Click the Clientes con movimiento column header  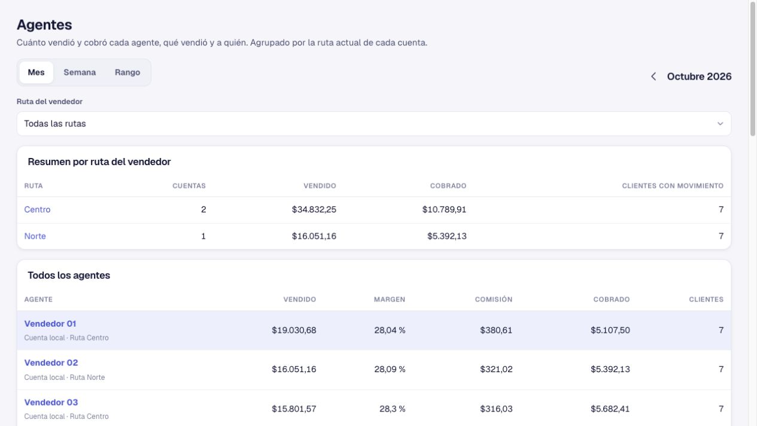673,186
